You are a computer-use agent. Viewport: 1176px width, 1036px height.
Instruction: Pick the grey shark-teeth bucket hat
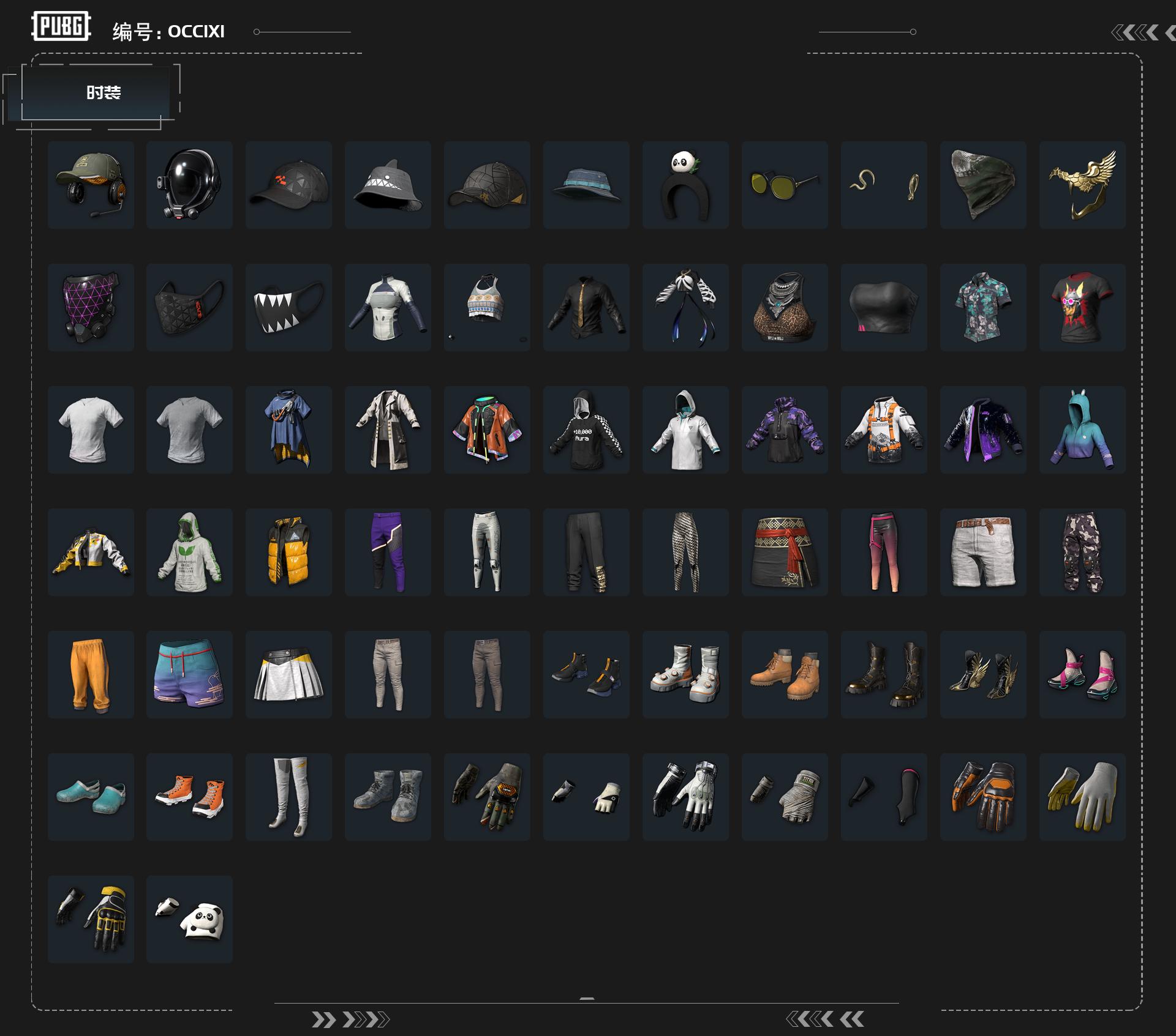click(x=388, y=185)
